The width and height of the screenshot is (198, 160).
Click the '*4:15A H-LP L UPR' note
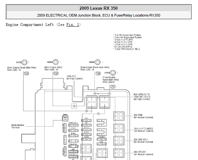coord(123,42)
